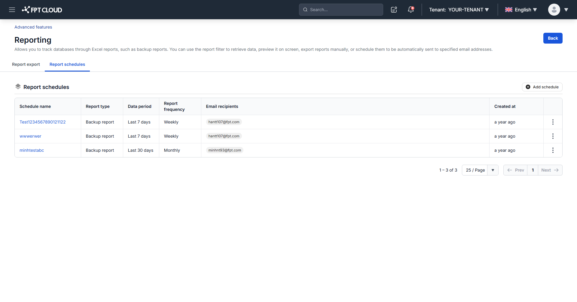The height and width of the screenshot is (302, 577).
Task: Select page number 1
Action: pos(533,170)
